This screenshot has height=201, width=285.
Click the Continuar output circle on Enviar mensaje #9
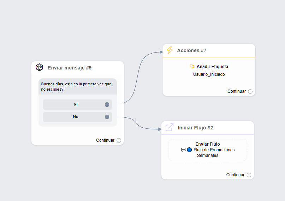pyautogui.click(x=119, y=140)
